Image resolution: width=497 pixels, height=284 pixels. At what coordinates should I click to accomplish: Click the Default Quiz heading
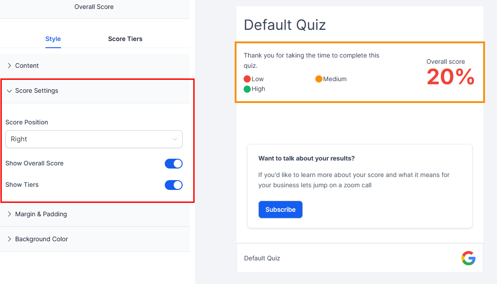pyautogui.click(x=285, y=25)
